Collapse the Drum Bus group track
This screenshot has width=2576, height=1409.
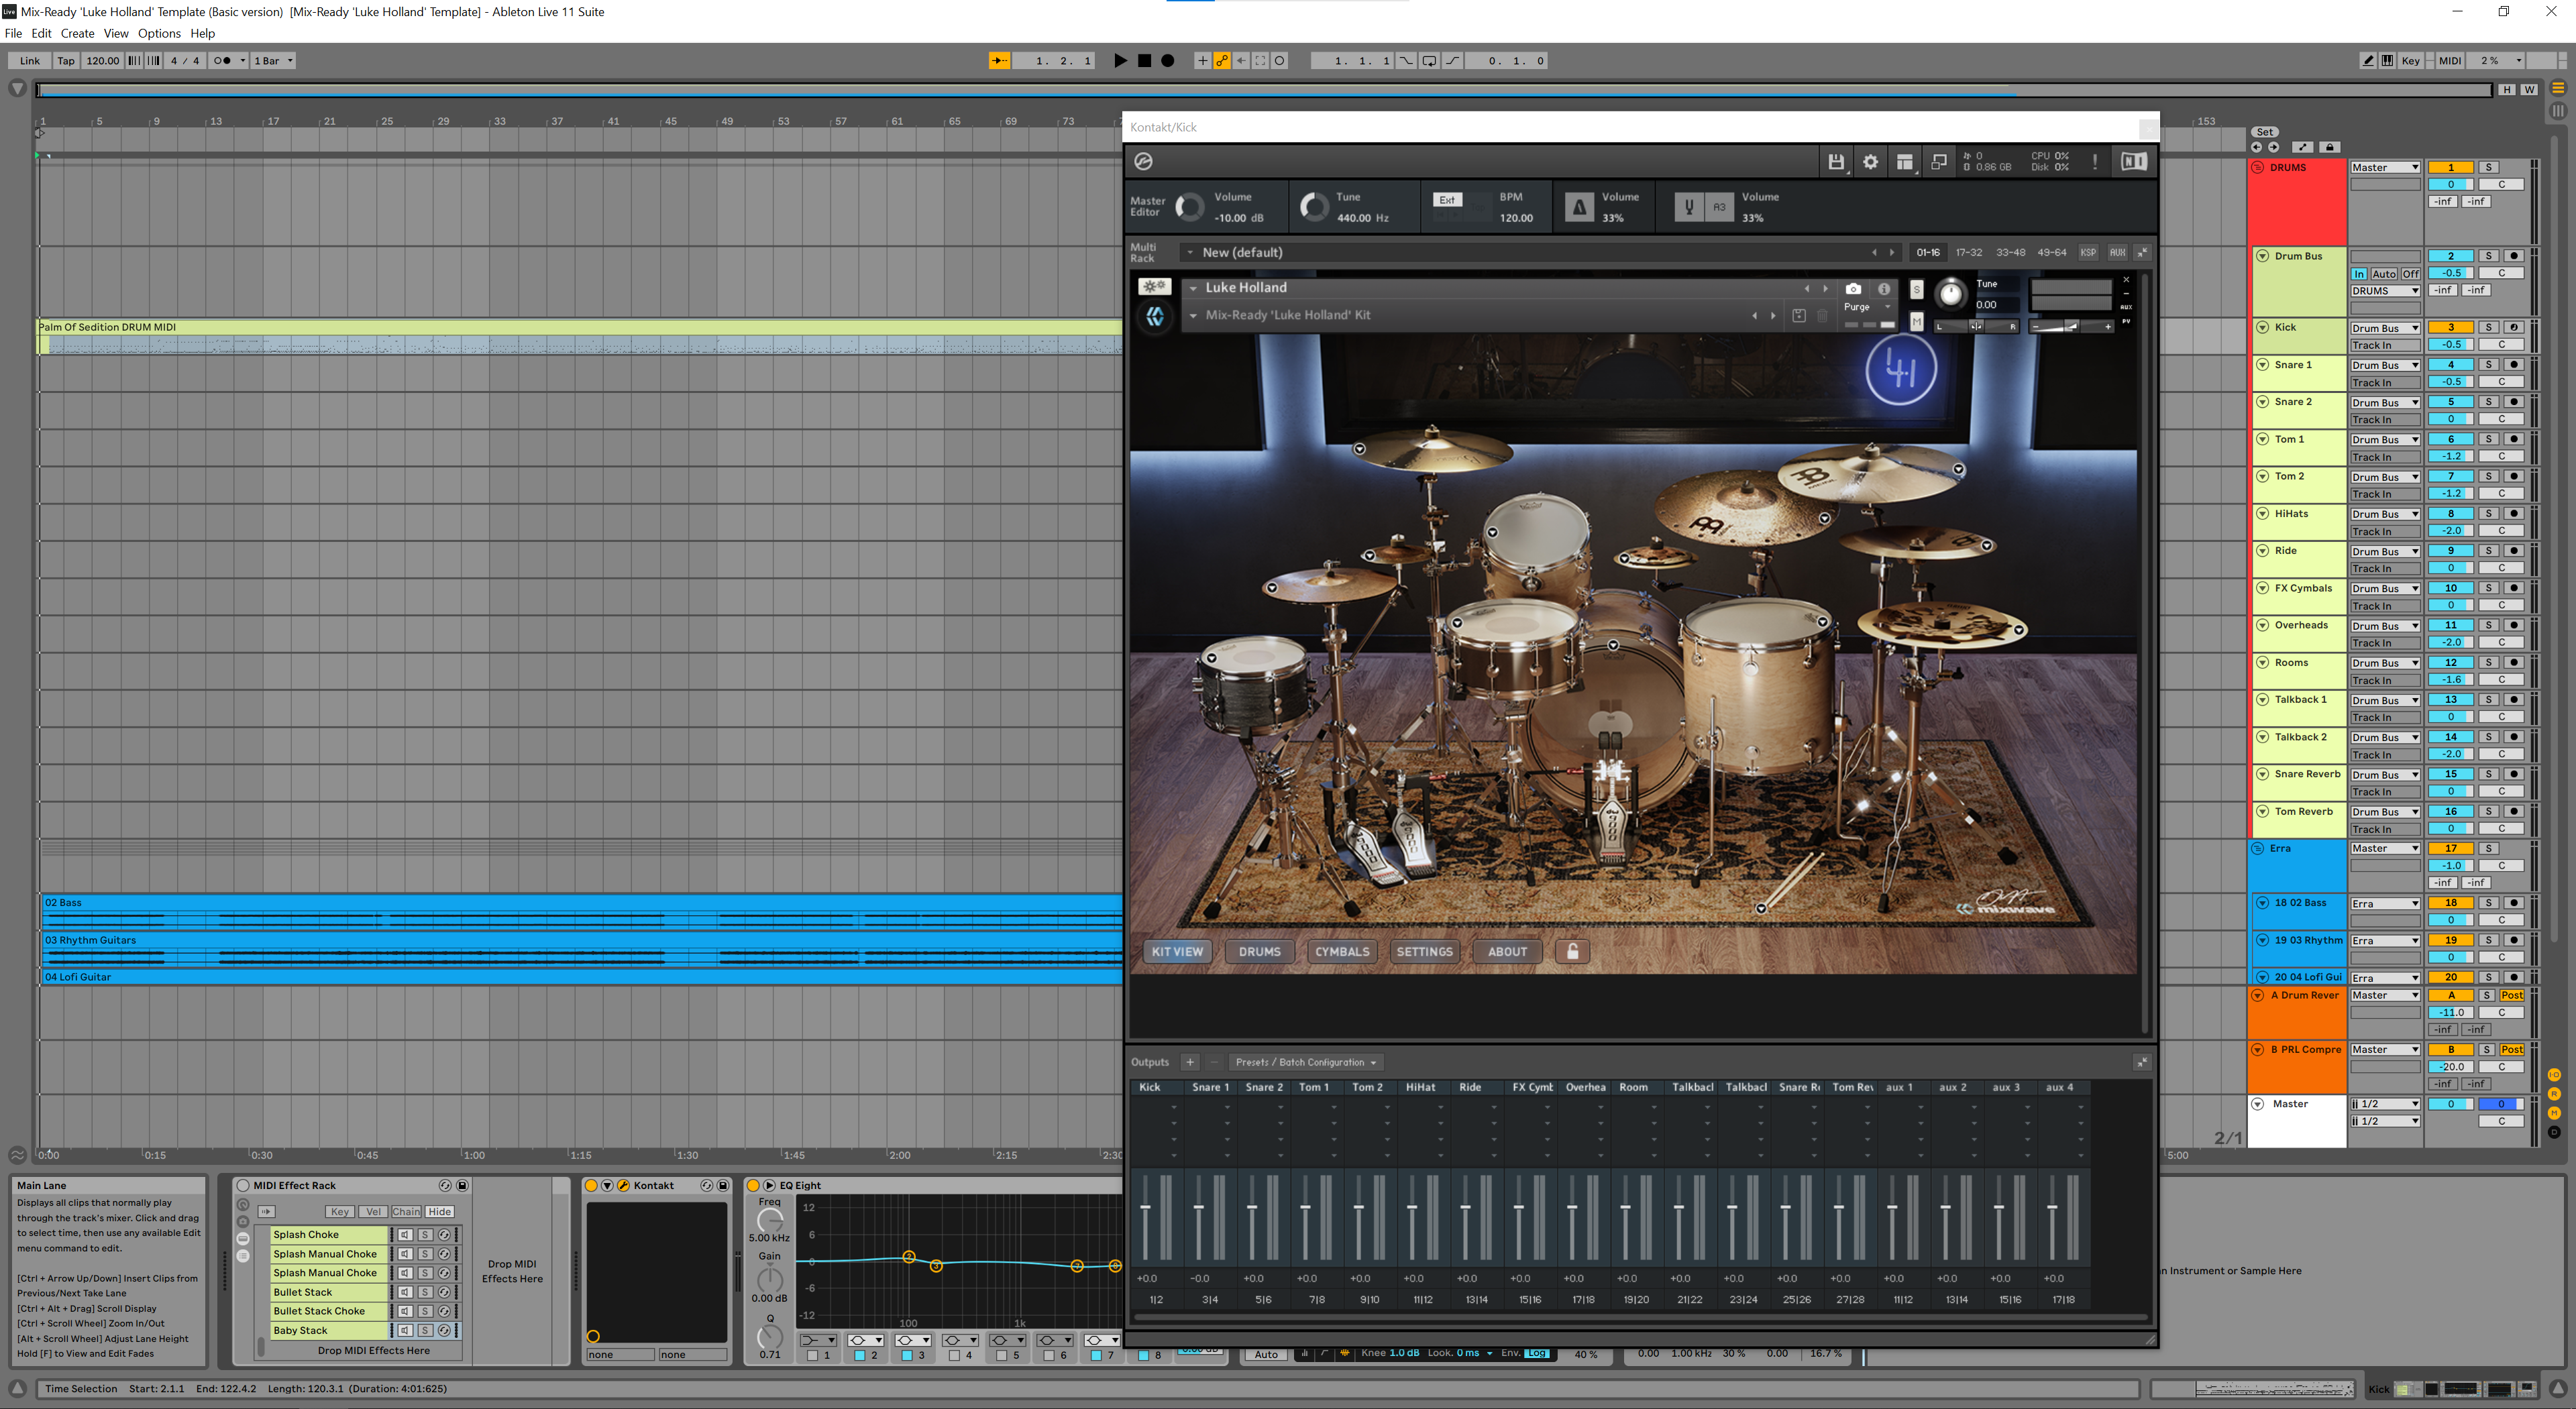point(2262,256)
